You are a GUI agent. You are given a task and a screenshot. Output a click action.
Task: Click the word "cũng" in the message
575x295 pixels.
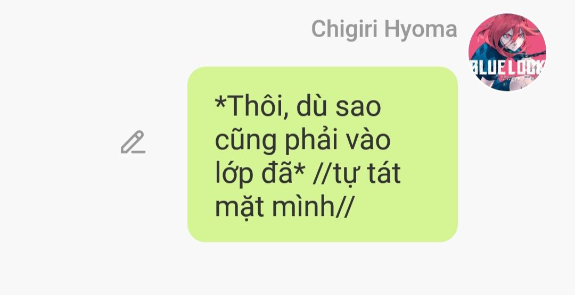pyautogui.click(x=245, y=141)
